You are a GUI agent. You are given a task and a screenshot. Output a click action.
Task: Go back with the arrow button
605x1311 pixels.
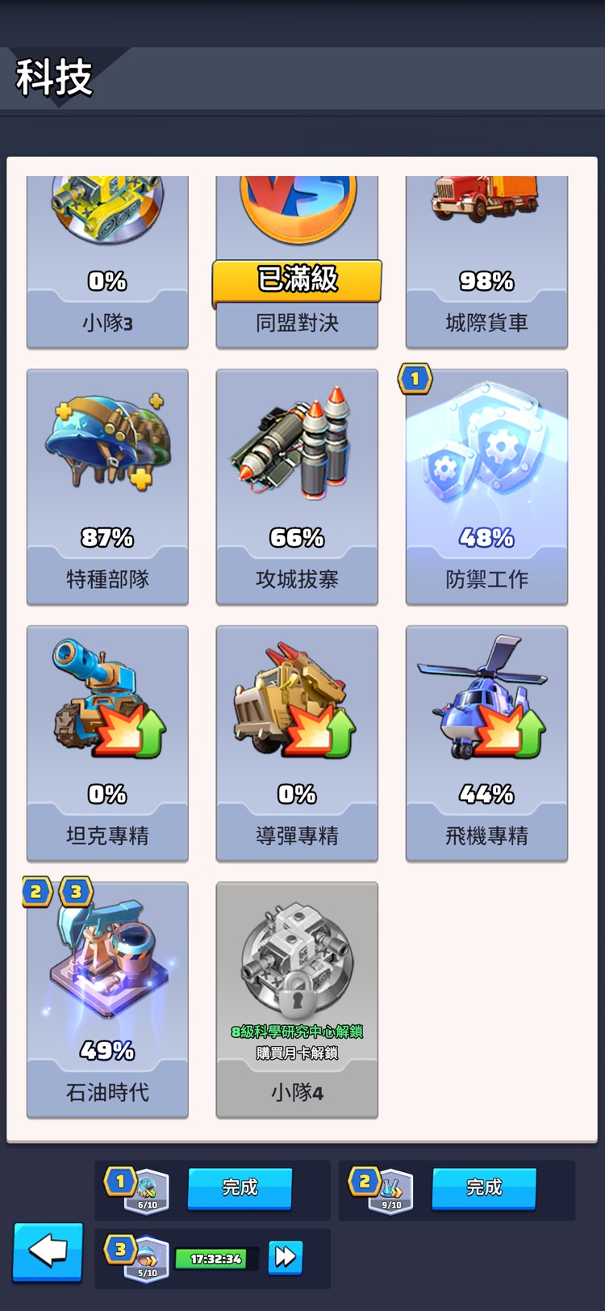48,1252
